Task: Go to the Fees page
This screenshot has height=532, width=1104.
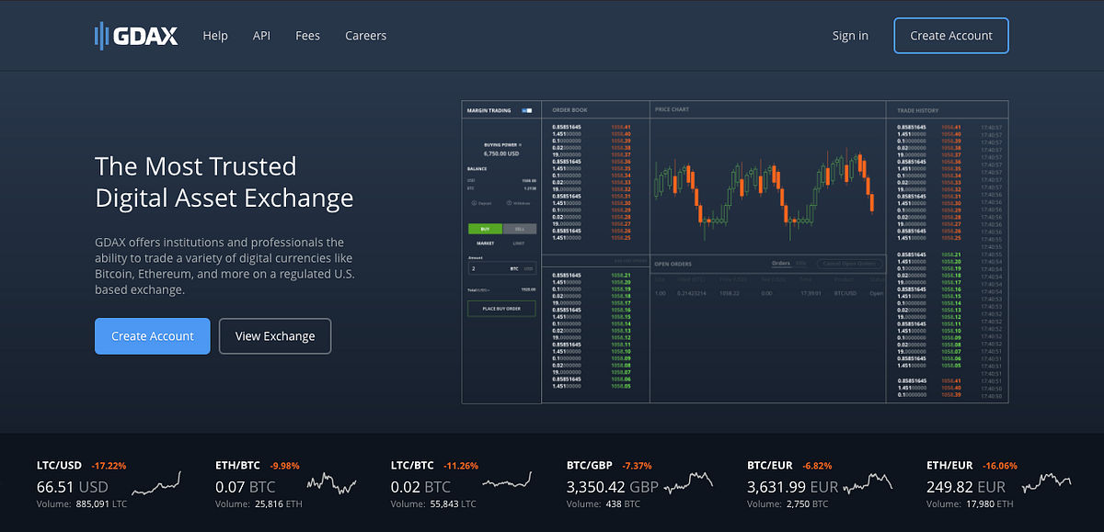Action: [307, 36]
